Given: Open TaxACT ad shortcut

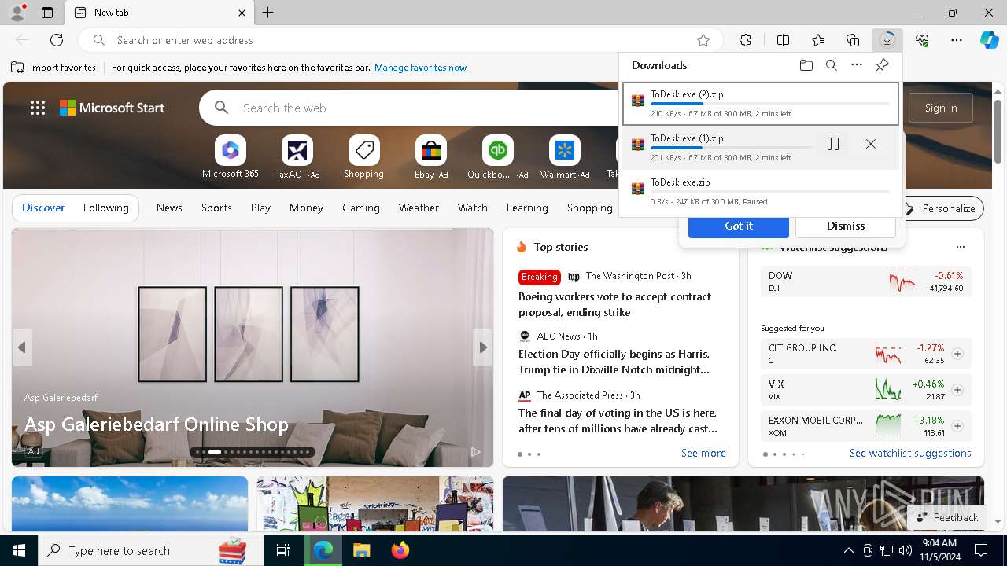Looking at the screenshot, I should (297, 157).
